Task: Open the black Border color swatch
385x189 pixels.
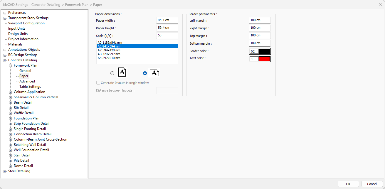Action: pyautogui.click(x=264, y=51)
